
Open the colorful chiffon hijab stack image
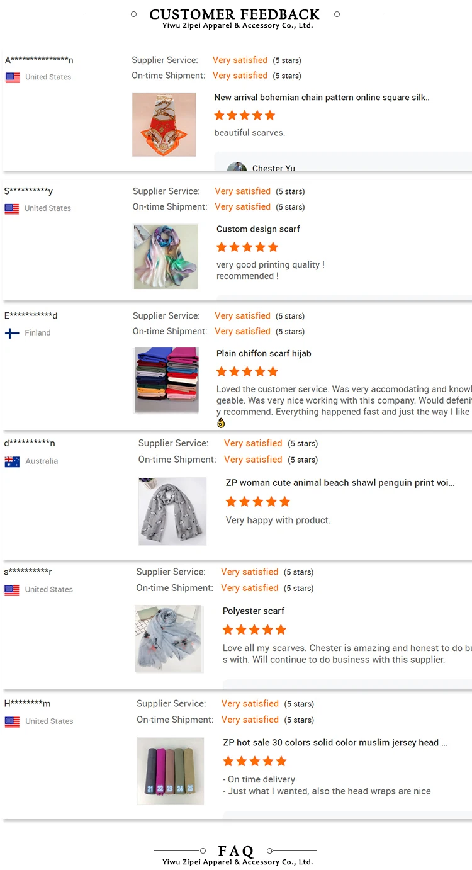166,380
